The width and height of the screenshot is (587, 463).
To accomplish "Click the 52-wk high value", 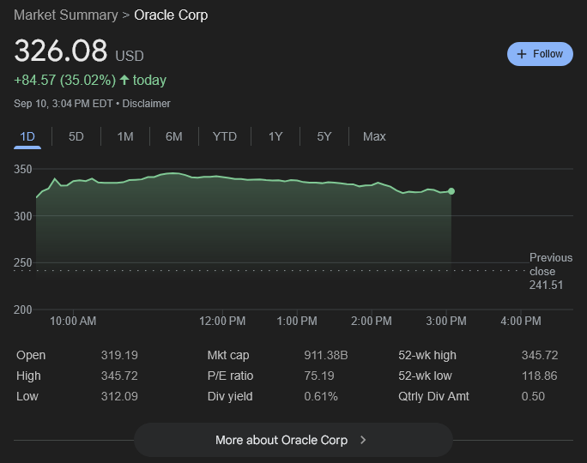I will click(540, 355).
